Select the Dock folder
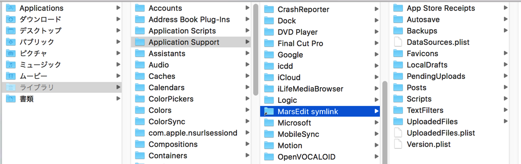 point(320,21)
